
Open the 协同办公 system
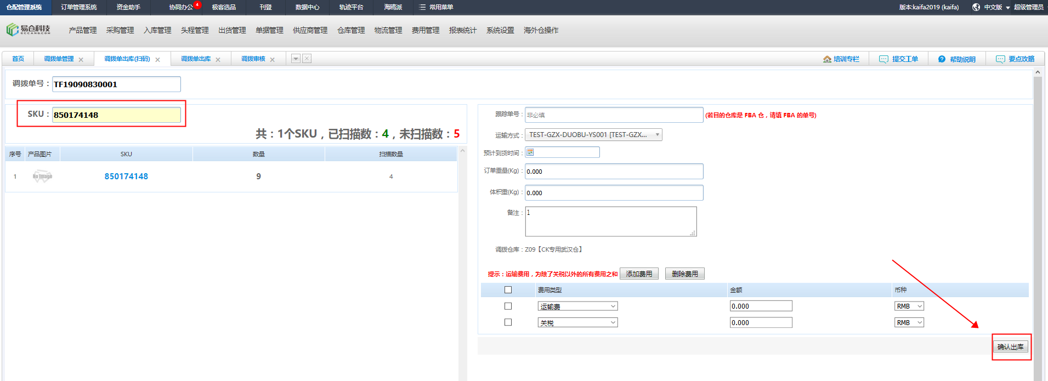tap(181, 7)
